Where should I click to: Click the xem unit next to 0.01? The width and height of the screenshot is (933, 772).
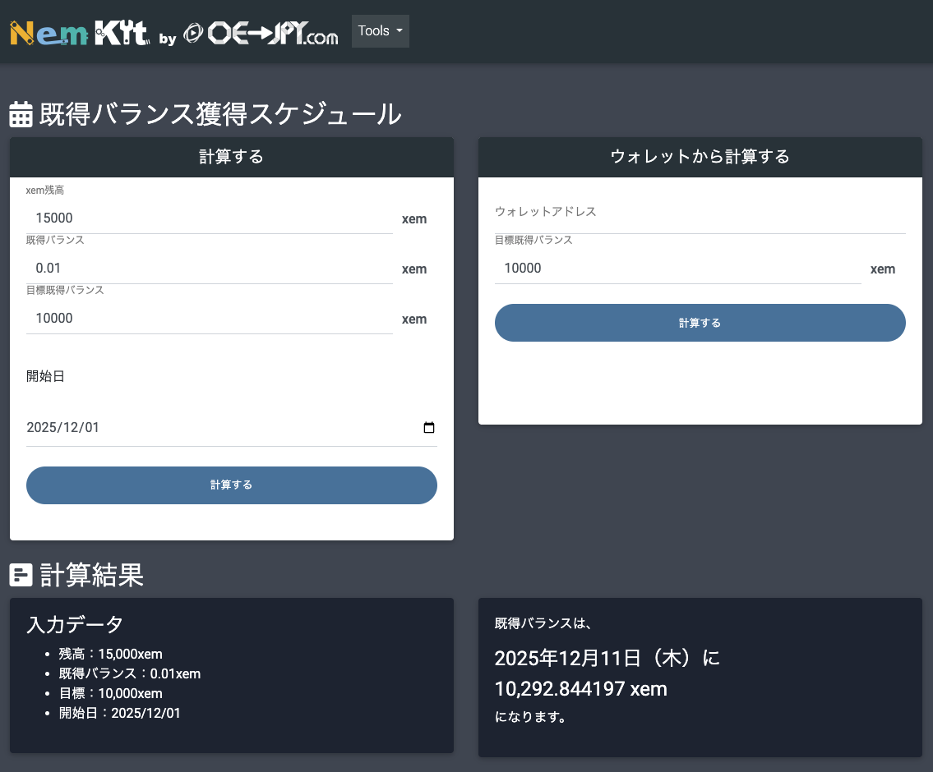(x=414, y=269)
